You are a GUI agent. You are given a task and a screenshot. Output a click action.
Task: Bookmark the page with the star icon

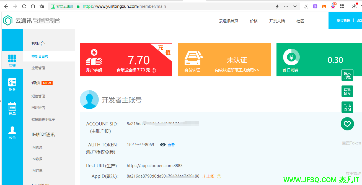click(42, 6)
